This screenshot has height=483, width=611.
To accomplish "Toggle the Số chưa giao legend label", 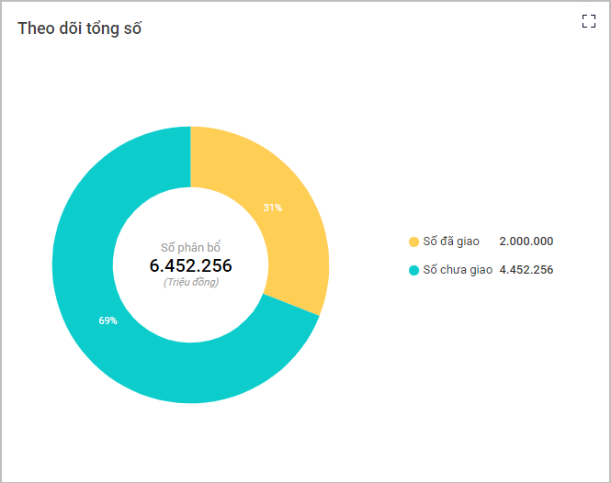I will [x=458, y=270].
